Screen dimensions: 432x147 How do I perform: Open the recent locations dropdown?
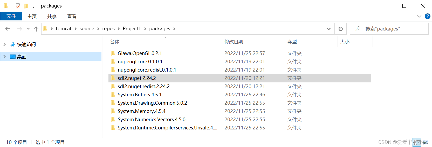[x=28, y=29]
